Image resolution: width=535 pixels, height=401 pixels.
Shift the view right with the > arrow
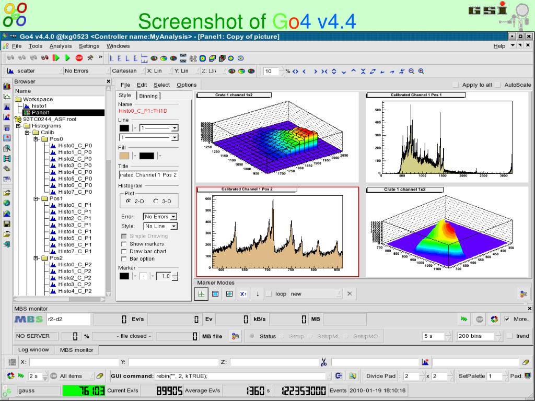point(315,71)
